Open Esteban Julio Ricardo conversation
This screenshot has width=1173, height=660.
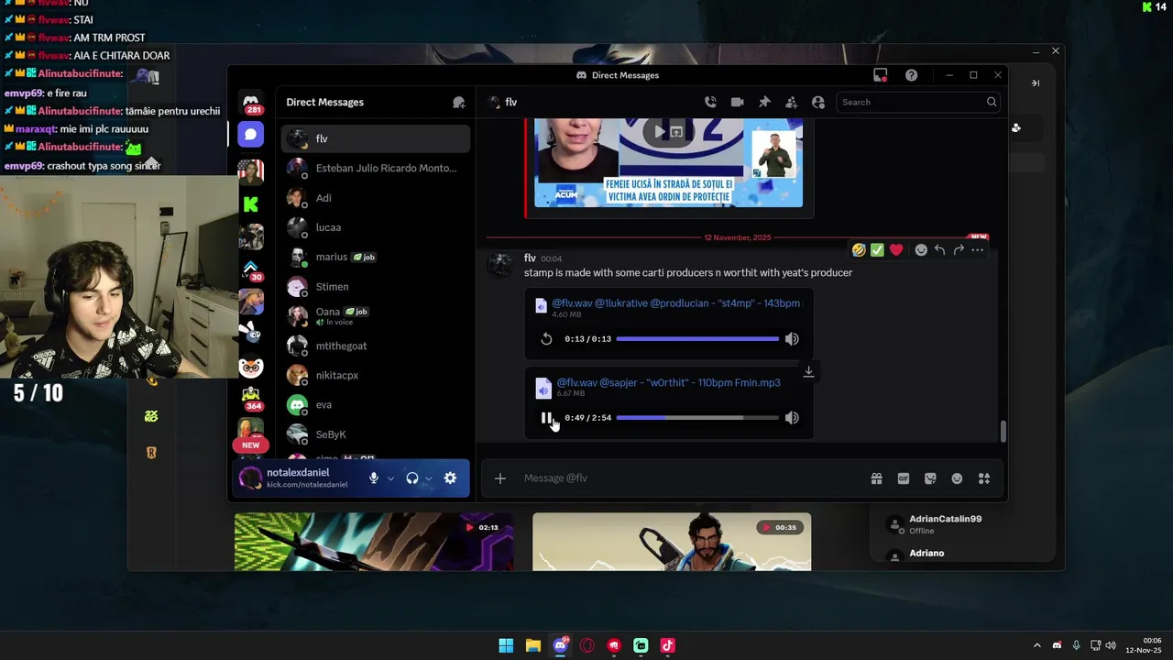tap(376, 168)
